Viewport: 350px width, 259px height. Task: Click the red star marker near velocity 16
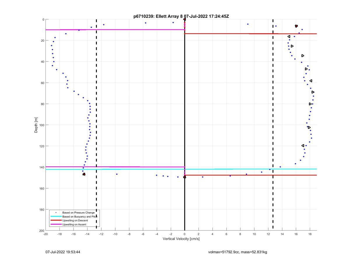[296, 26]
